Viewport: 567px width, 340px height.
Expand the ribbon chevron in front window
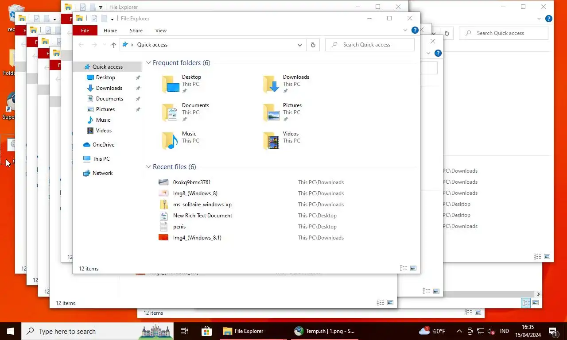pyautogui.click(x=405, y=31)
